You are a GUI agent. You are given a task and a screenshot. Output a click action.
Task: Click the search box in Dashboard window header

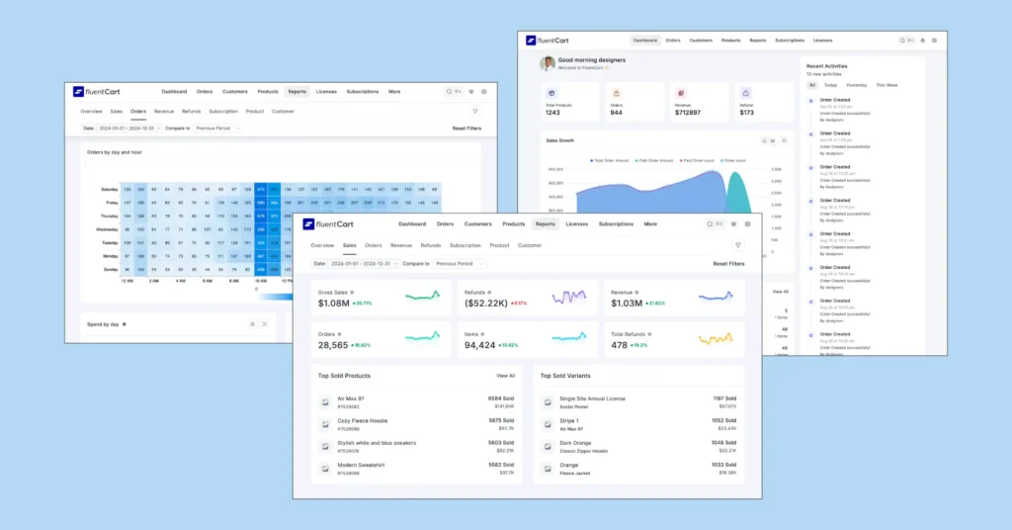tap(906, 41)
